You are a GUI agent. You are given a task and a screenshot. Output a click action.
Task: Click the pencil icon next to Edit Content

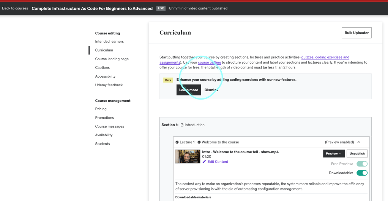204,162
